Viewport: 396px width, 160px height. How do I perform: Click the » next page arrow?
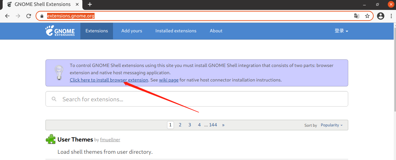223,125
